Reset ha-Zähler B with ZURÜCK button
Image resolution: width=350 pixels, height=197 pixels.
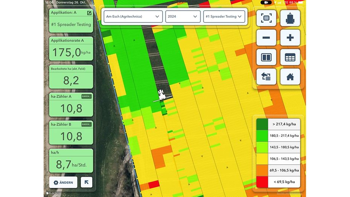[87, 124]
